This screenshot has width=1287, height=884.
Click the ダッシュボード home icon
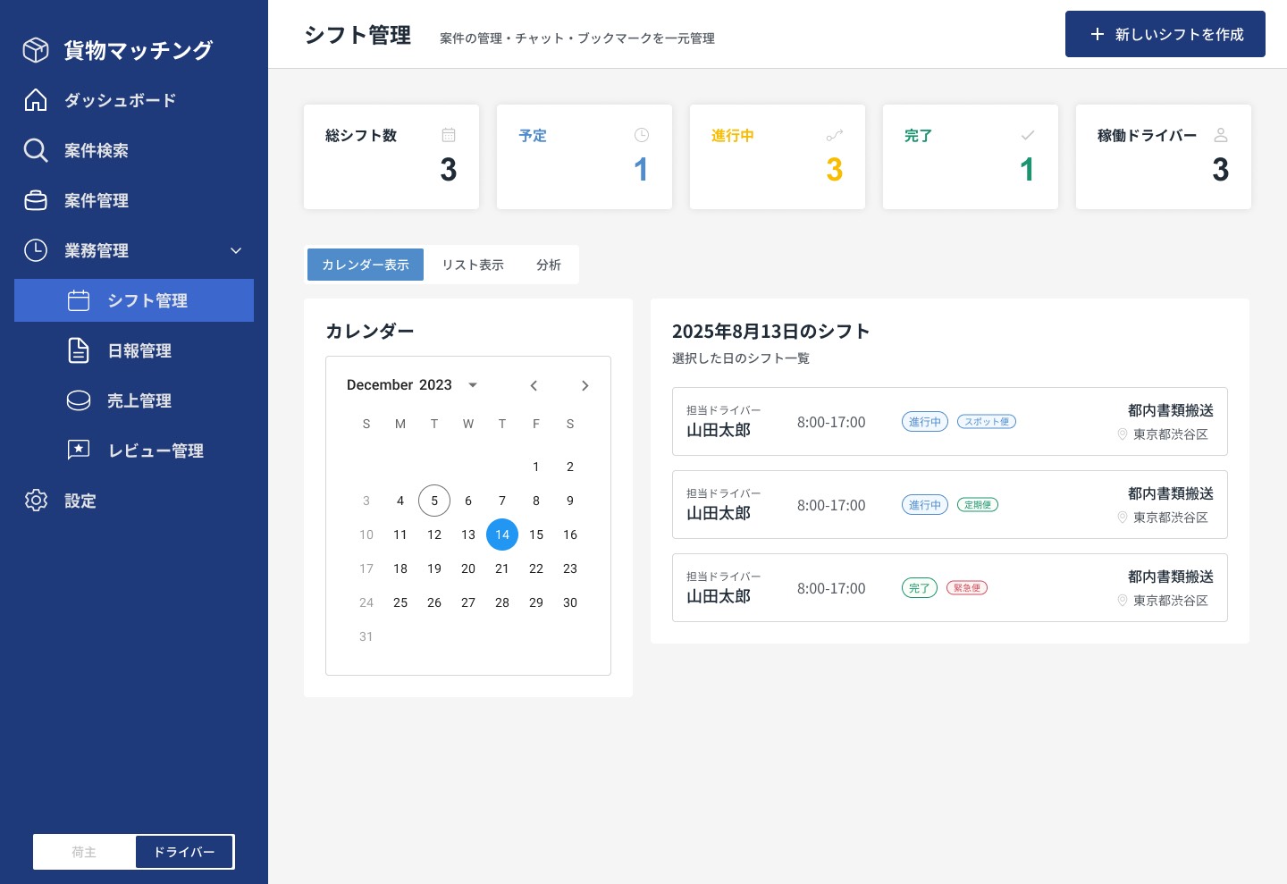36,100
